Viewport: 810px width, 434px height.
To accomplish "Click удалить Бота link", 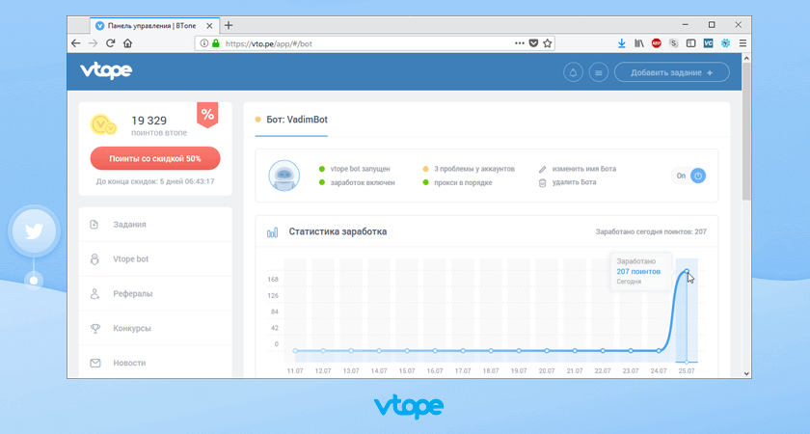I will click(574, 182).
